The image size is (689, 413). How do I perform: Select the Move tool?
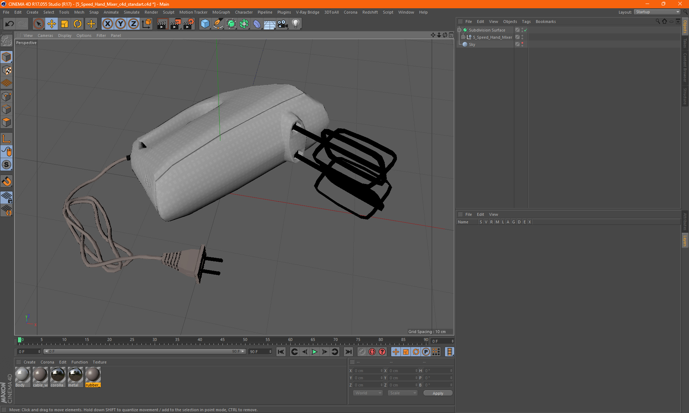(52, 24)
